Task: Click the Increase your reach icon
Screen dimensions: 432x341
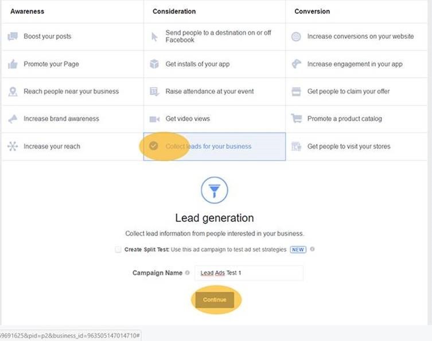Action: point(13,147)
